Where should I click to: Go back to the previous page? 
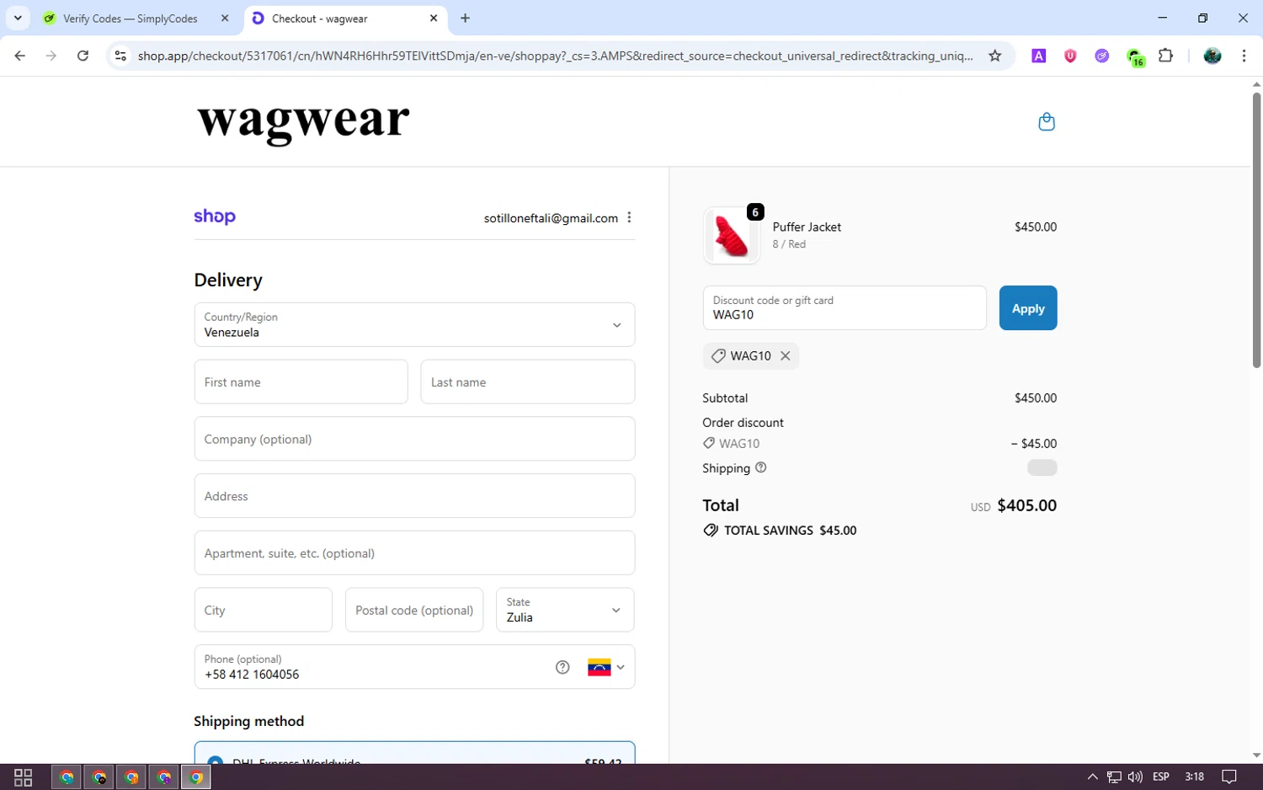[20, 56]
